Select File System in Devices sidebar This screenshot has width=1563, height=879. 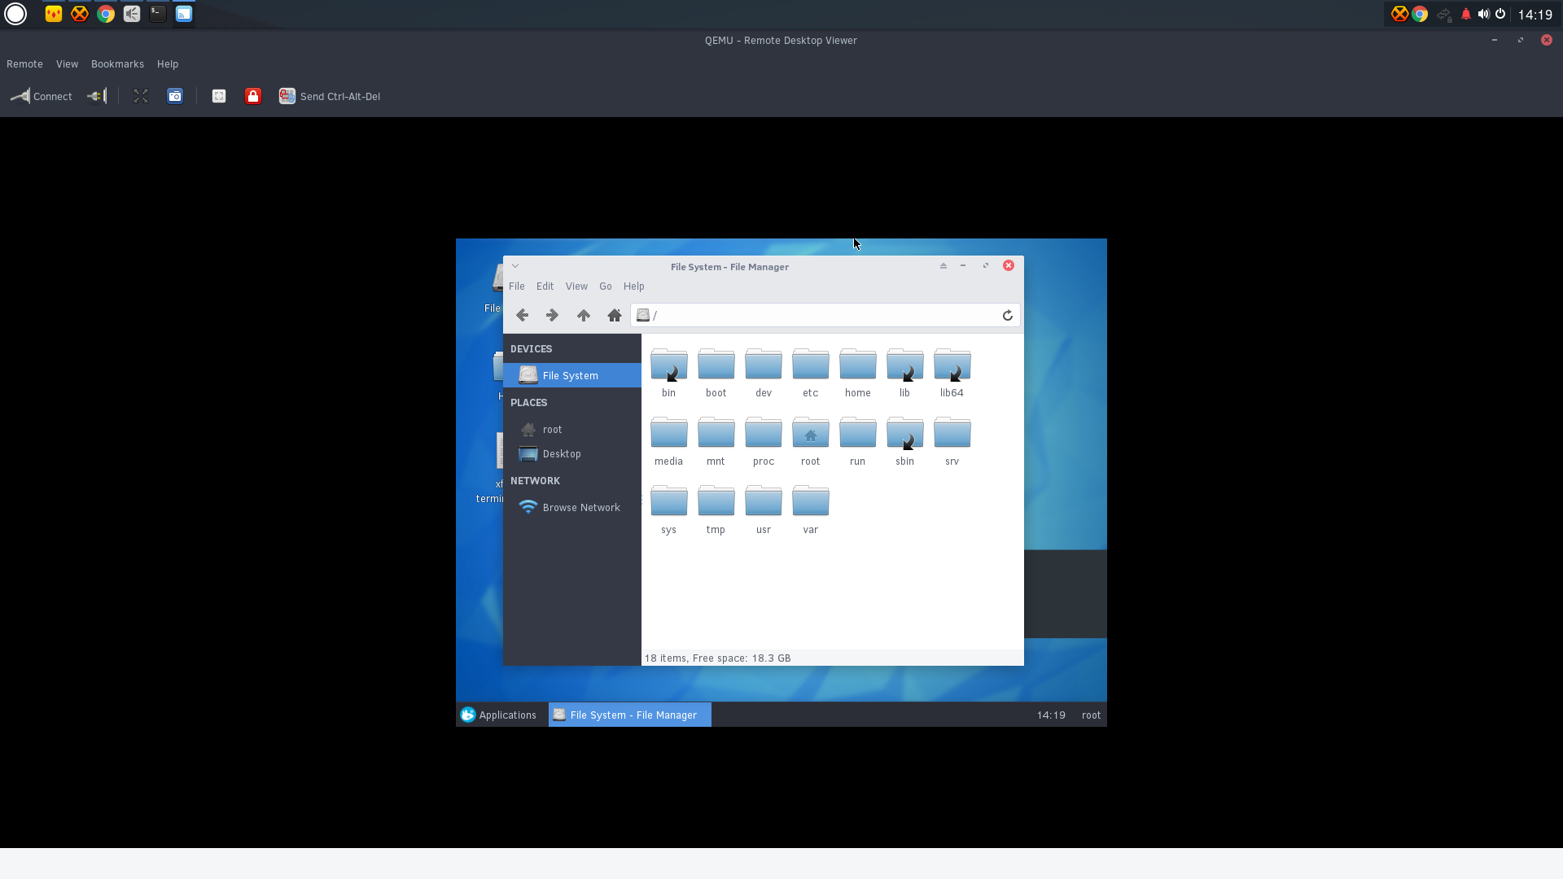pos(572,375)
